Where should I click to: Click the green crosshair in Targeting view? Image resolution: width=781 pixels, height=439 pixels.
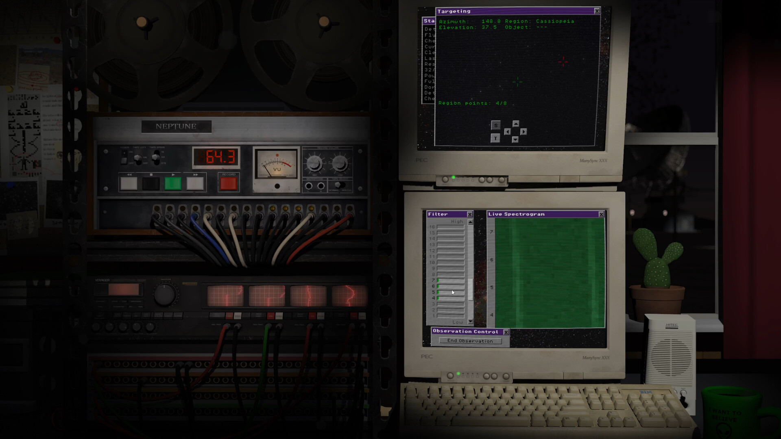tap(517, 82)
